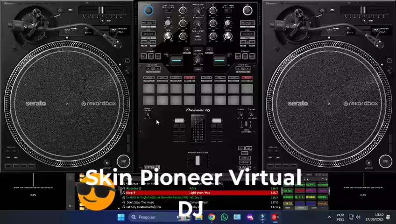Adjust the right channel MID EQ knob
Image resolution: width=396 pixels, height=224 pixels.
click(x=213, y=23)
